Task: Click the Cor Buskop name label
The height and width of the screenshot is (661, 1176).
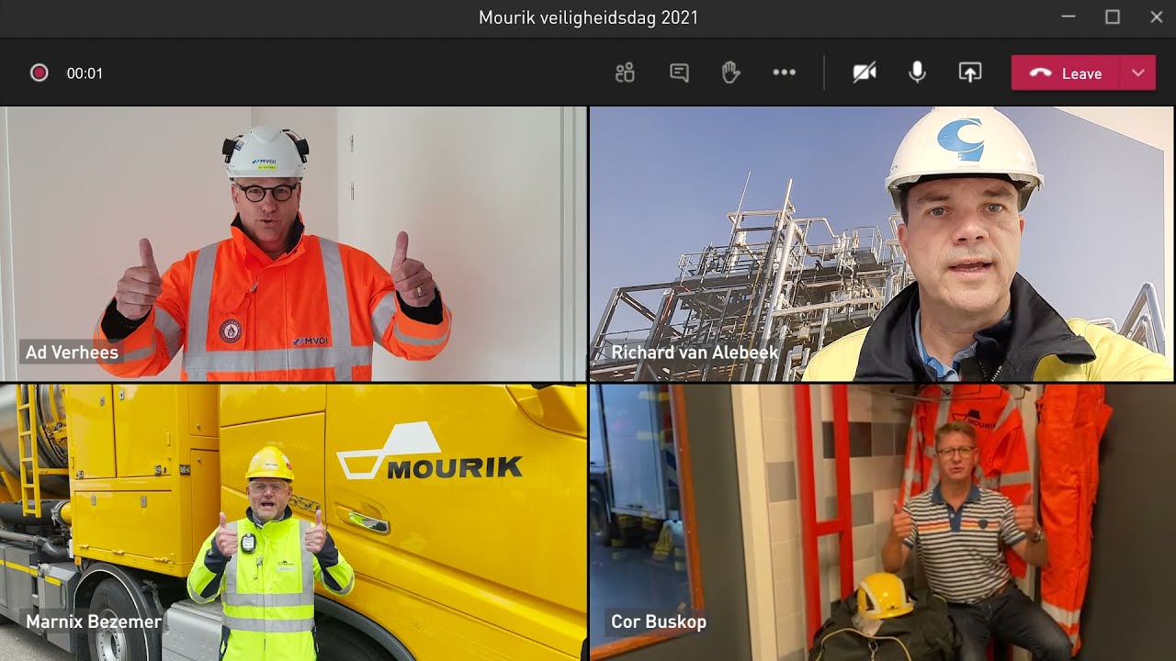Action: [x=659, y=622]
